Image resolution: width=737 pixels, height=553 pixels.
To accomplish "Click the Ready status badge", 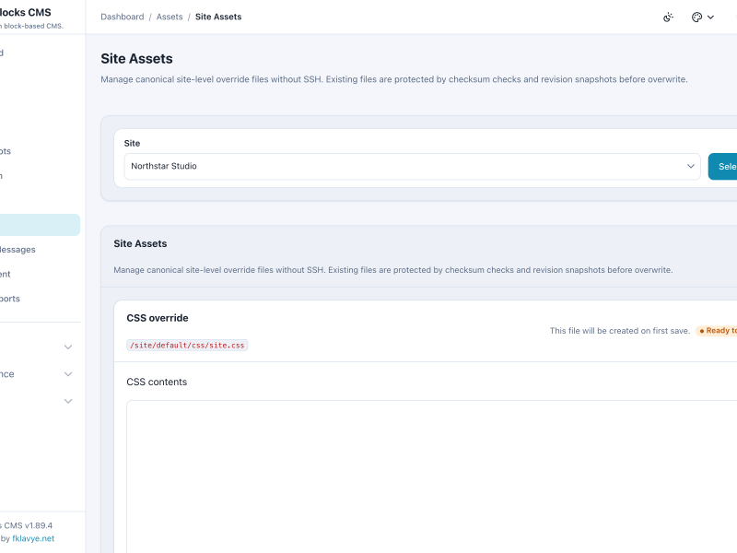I will pos(717,331).
